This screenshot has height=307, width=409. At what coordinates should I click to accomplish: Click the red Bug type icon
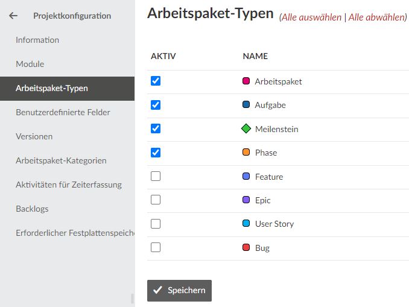[246, 248]
